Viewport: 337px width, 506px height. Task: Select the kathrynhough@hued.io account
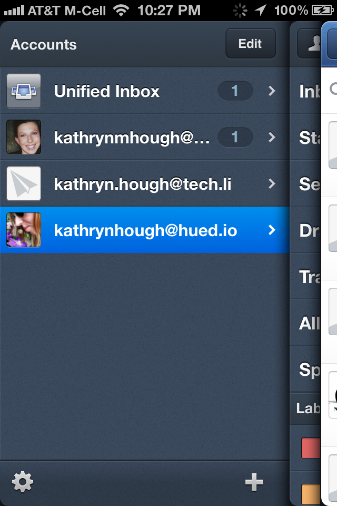(x=145, y=230)
